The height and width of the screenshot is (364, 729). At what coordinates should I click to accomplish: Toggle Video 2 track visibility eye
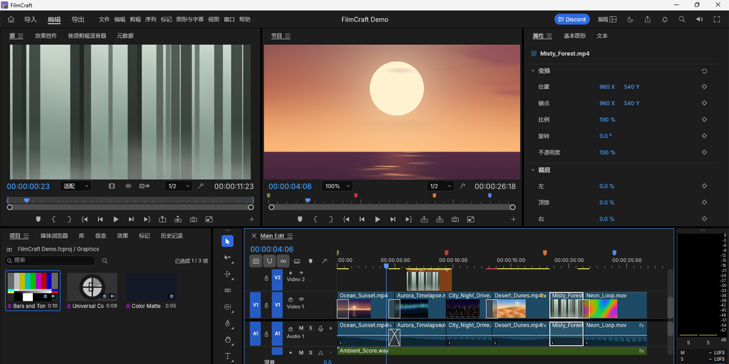301,272
